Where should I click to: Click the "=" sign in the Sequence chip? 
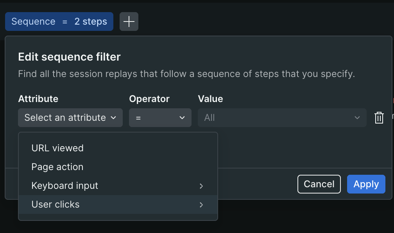pos(65,22)
